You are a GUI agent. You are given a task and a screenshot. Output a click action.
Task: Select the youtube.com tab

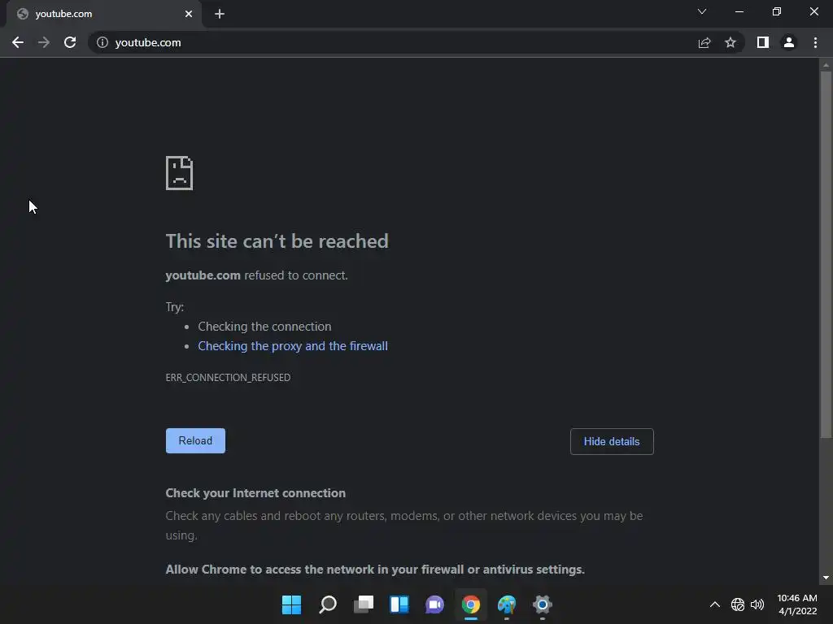tap(103, 14)
